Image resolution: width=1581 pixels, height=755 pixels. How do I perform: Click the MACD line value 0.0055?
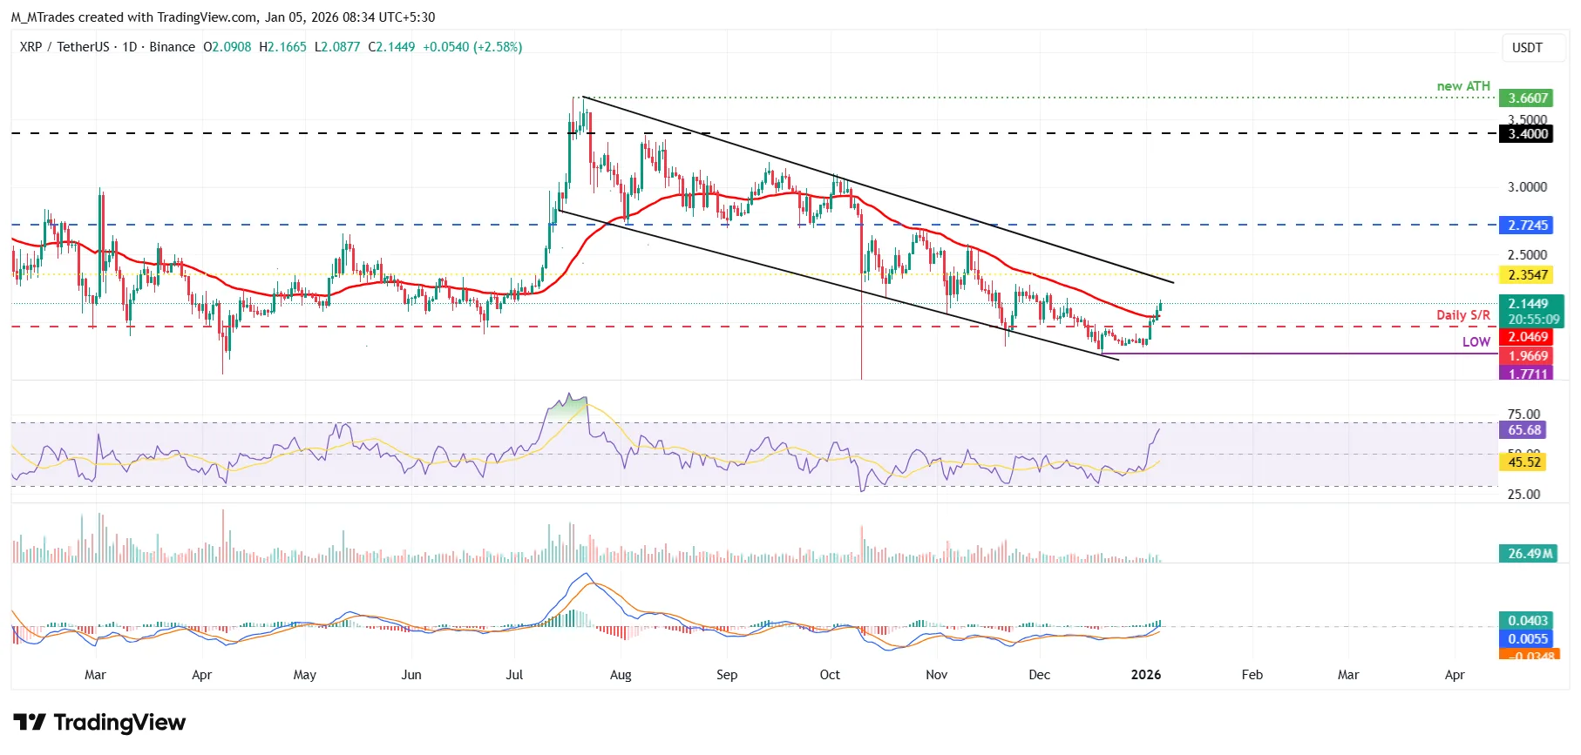[1528, 639]
